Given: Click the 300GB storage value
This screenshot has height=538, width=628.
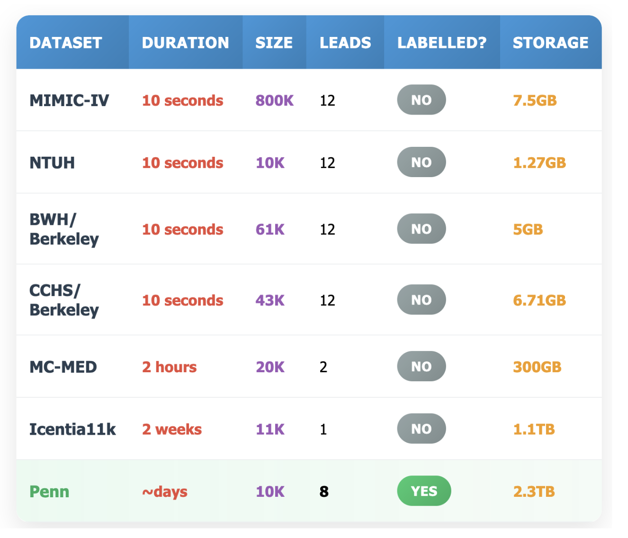Looking at the screenshot, I should click(537, 367).
